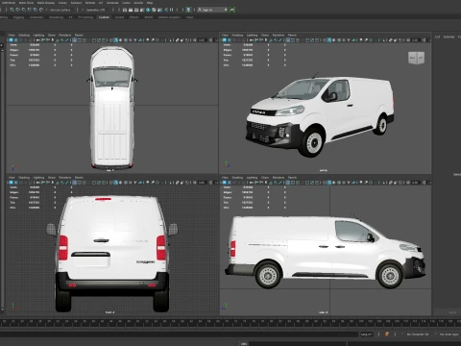This screenshot has width=461, height=346.
Task: Toggle grid display in front view panel
Action: click(74, 183)
